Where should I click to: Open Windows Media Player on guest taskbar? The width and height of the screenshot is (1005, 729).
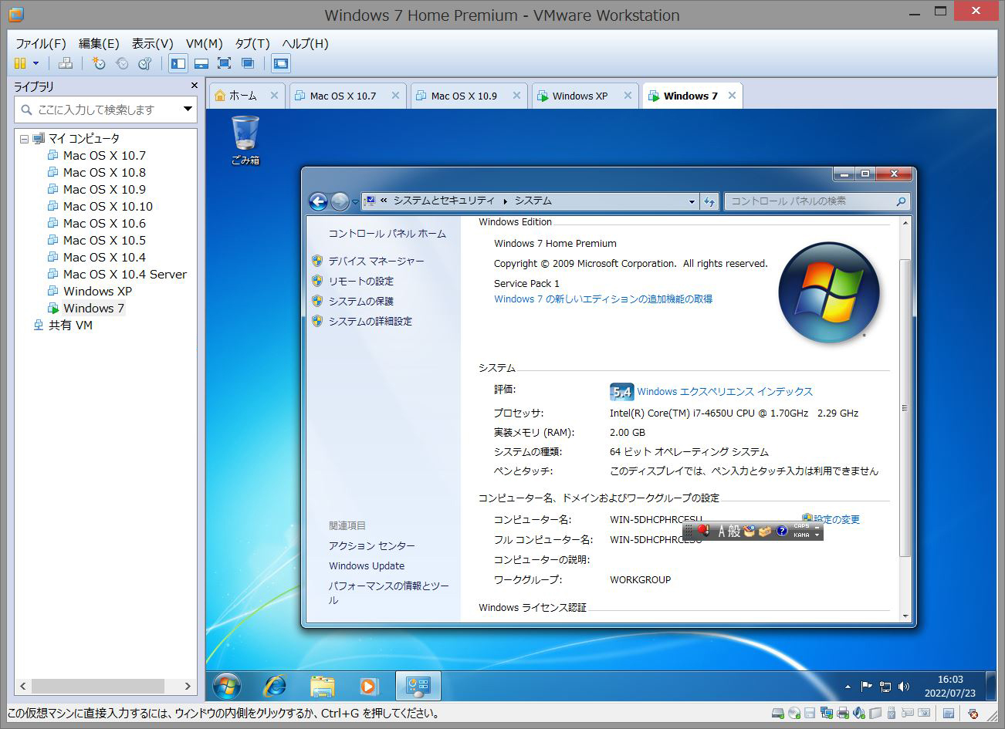pyautogui.click(x=369, y=685)
